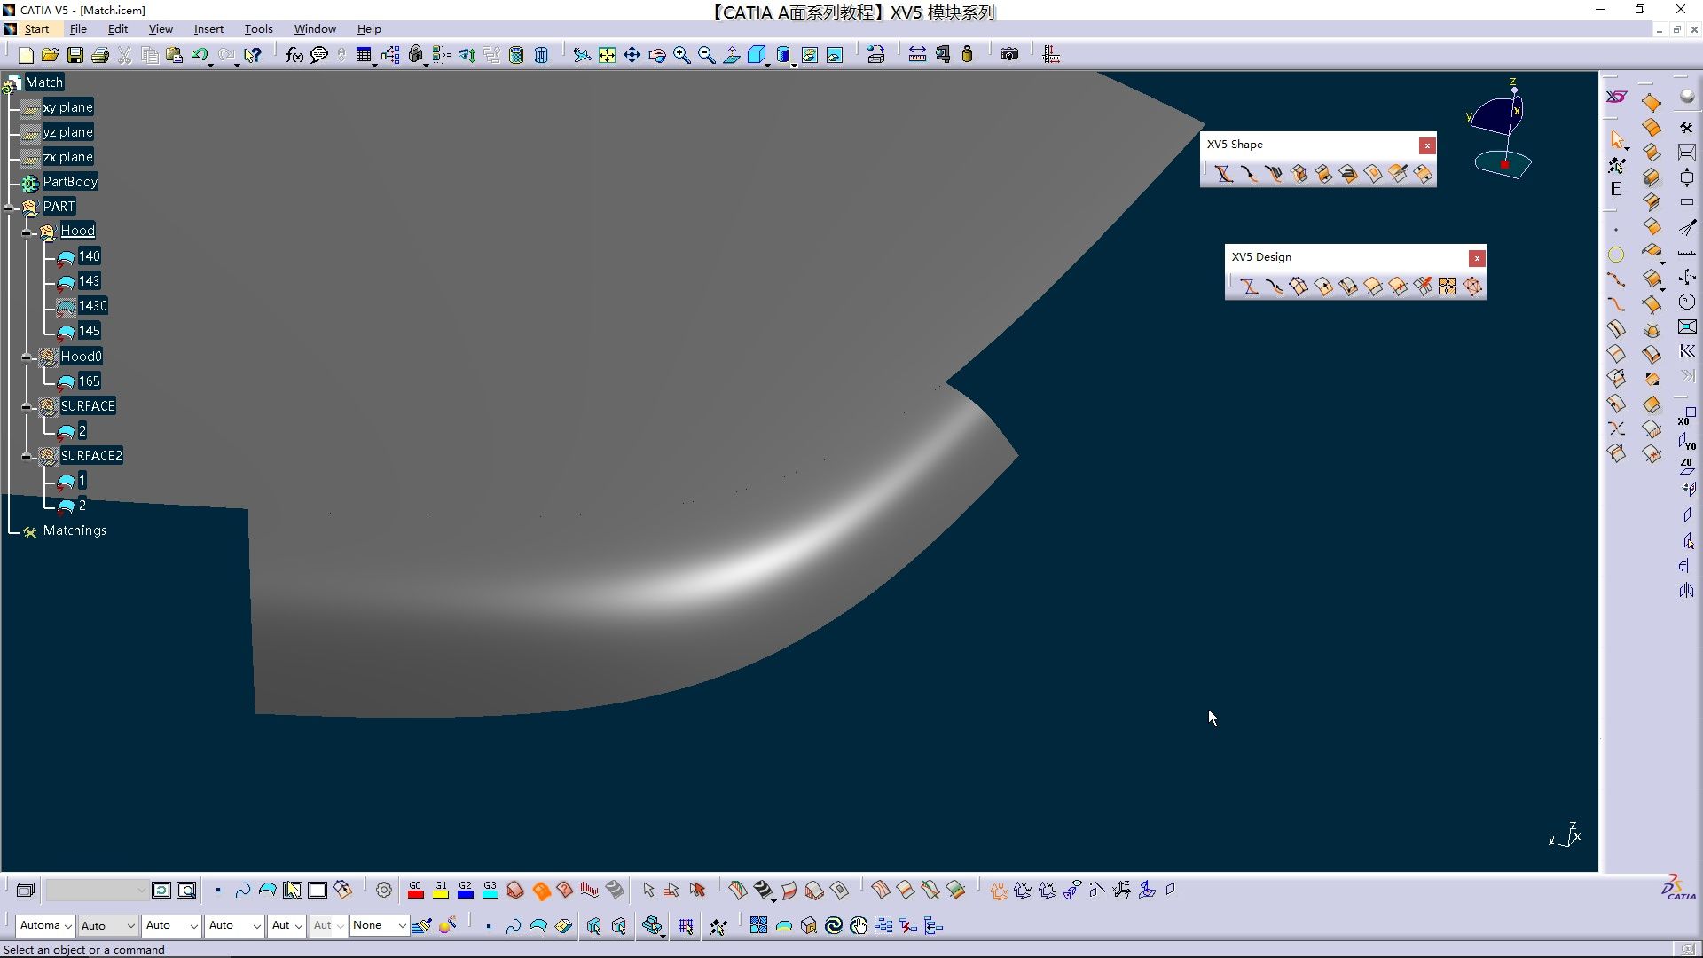This screenshot has height=958, width=1703.
Task: Click the New document icon
Action: pos(26,55)
